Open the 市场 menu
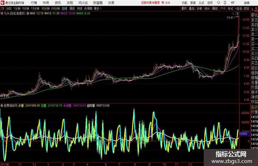 click(46, 3)
